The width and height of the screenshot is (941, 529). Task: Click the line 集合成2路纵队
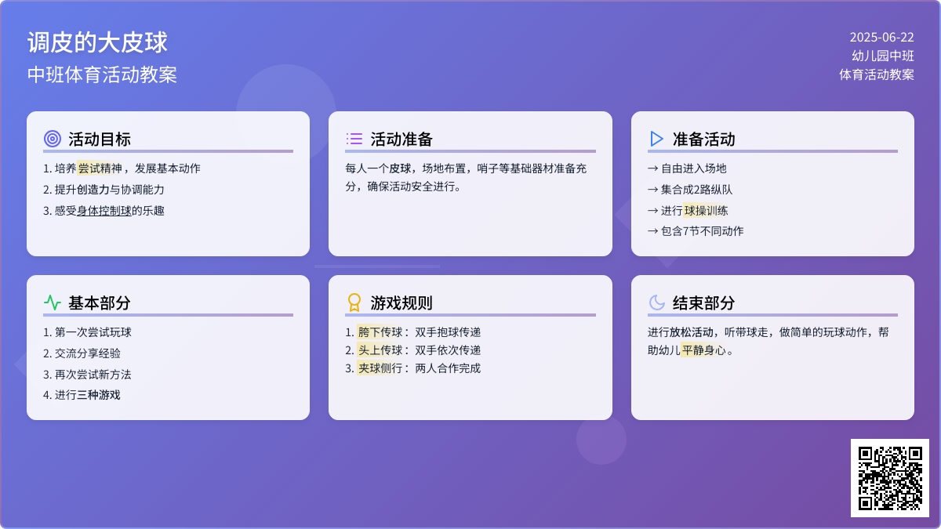coord(690,189)
